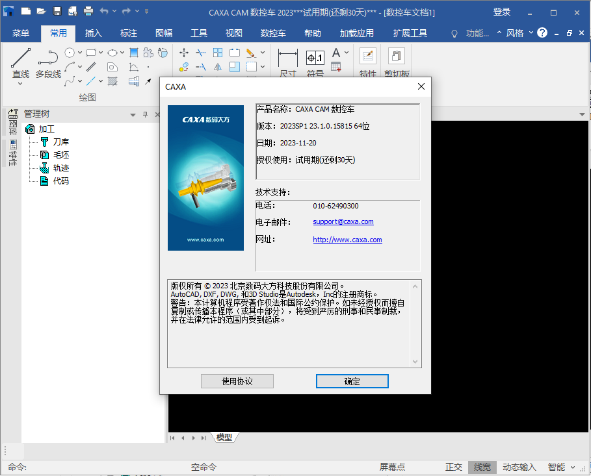591x476 pixels.
Task: Click the Print icon in quick access
Action: 88,11
